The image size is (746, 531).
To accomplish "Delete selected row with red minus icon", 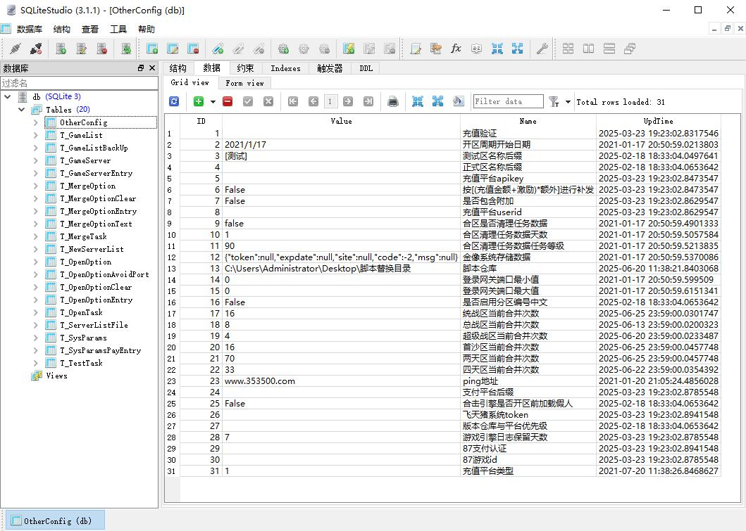I will (228, 101).
